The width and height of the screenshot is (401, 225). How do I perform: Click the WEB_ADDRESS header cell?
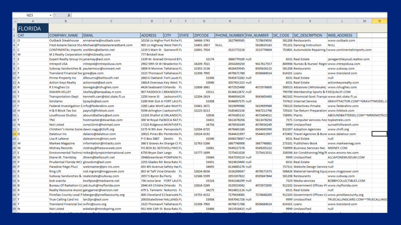[342, 35]
